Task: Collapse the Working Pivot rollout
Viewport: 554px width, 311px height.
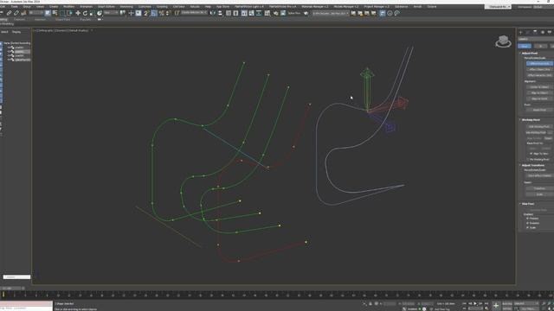Action: point(531,120)
